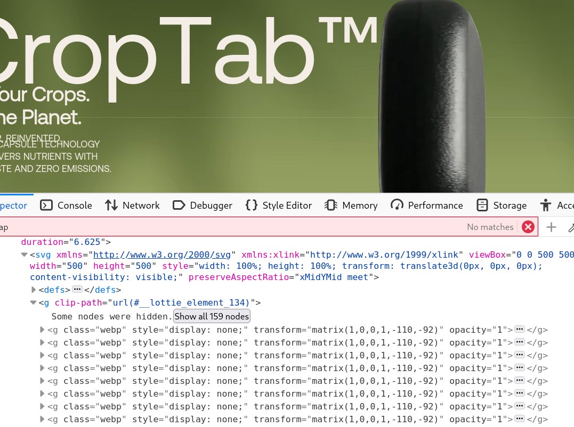Click ellipsis badge of last visible webp row
Viewport: 574px width, 427px height.
(520, 419)
